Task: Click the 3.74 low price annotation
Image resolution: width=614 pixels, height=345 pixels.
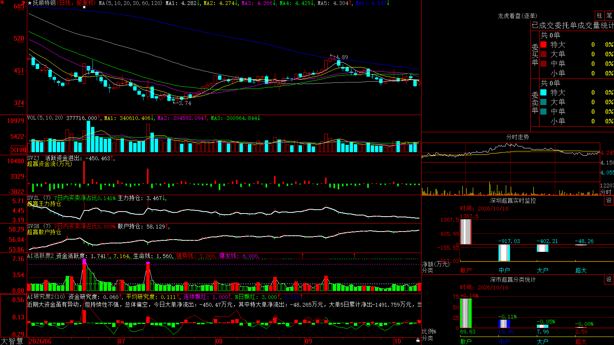Action: tap(185, 103)
